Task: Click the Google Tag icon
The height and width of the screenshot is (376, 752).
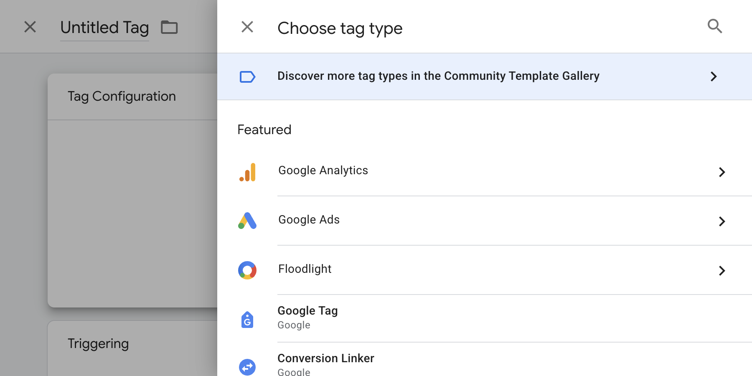Action: click(247, 320)
